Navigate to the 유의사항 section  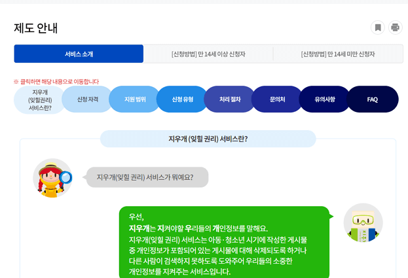(x=325, y=99)
